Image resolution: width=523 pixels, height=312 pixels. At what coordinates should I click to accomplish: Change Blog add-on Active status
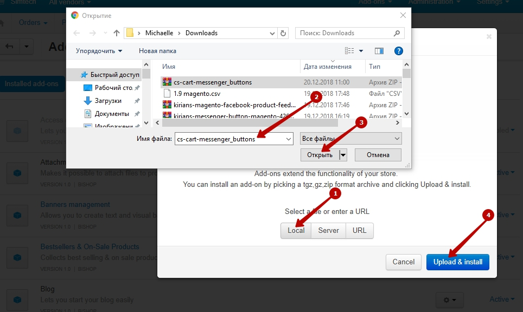(502, 300)
